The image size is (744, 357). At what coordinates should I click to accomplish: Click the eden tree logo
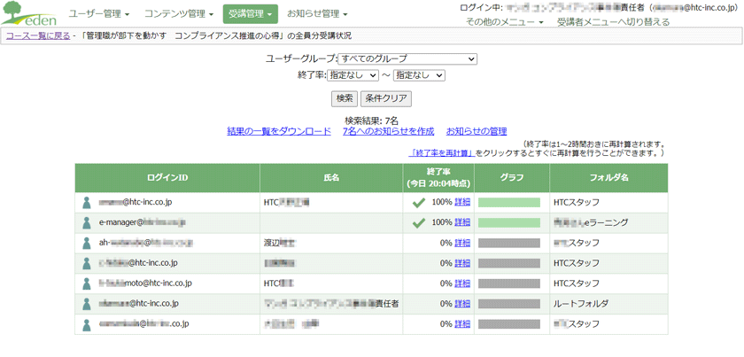point(29,13)
